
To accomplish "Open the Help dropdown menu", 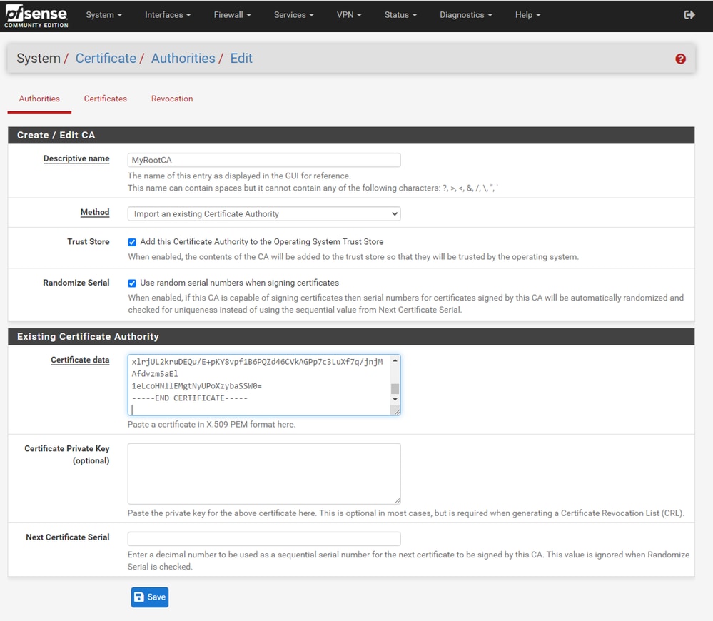I will 527,15.
